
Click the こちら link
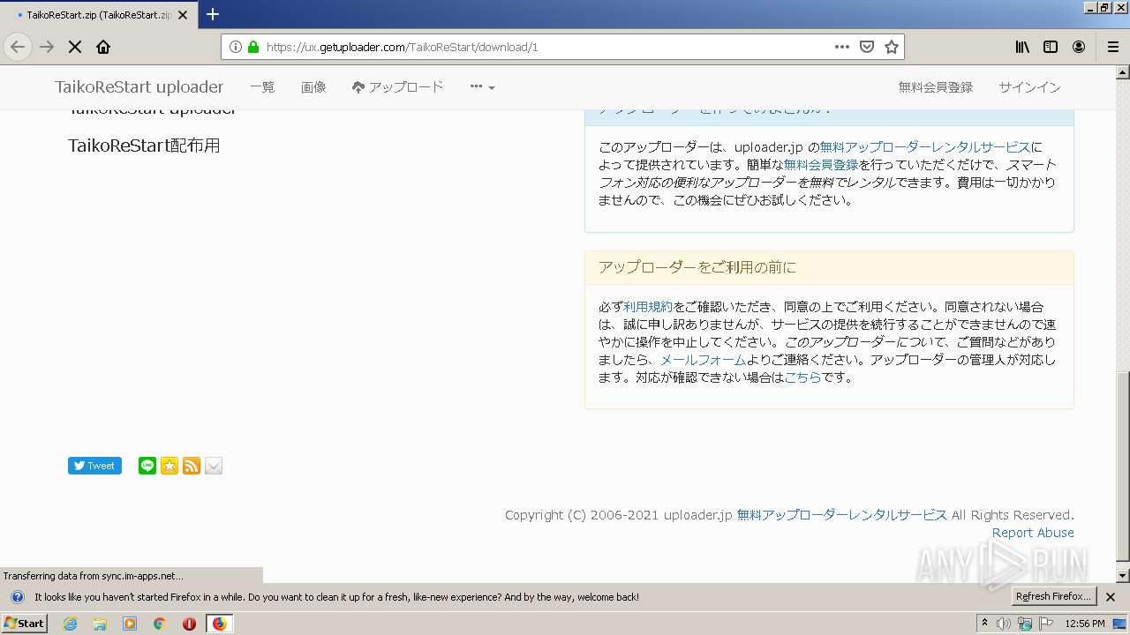(802, 377)
